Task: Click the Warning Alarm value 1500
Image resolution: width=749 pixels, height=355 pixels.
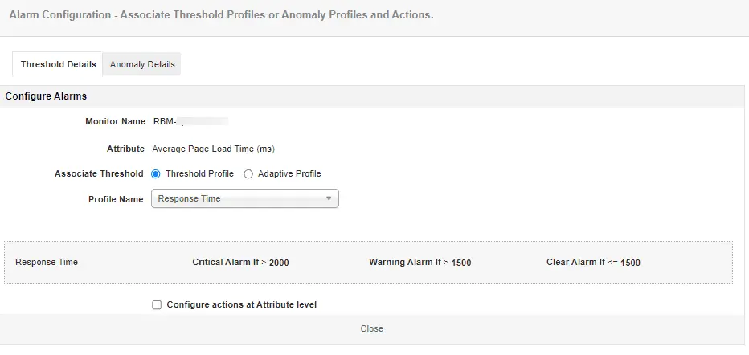Action: [x=461, y=263]
